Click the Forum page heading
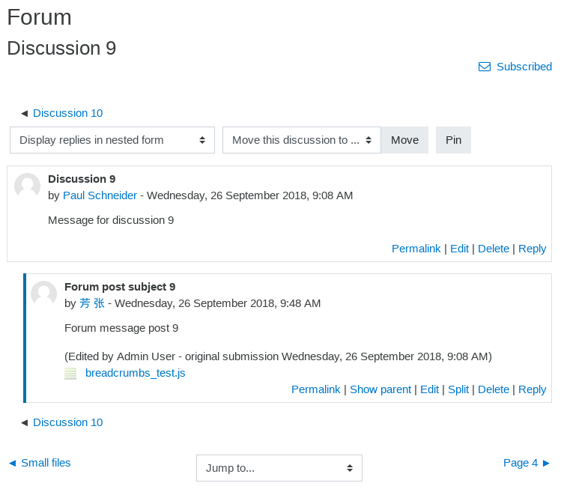 click(x=39, y=17)
